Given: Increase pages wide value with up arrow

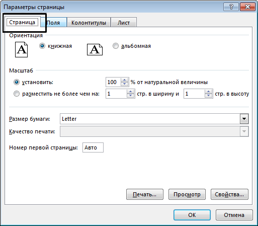Looking at the screenshot, I should 130,92.
